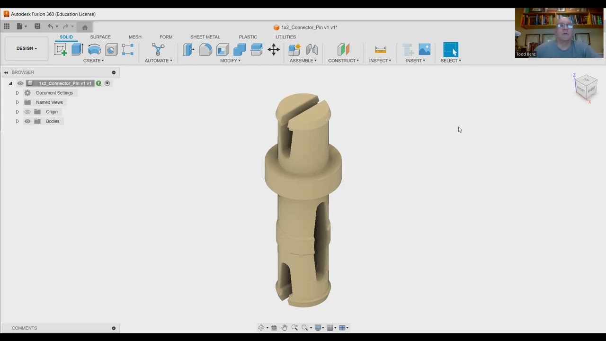Viewport: 606px width, 341px height.
Task: Open the File menu dropdown
Action: coord(22,27)
